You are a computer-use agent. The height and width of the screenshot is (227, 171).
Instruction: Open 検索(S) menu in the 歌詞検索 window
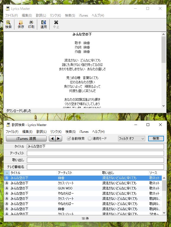pyautogui.click(x=71, y=131)
